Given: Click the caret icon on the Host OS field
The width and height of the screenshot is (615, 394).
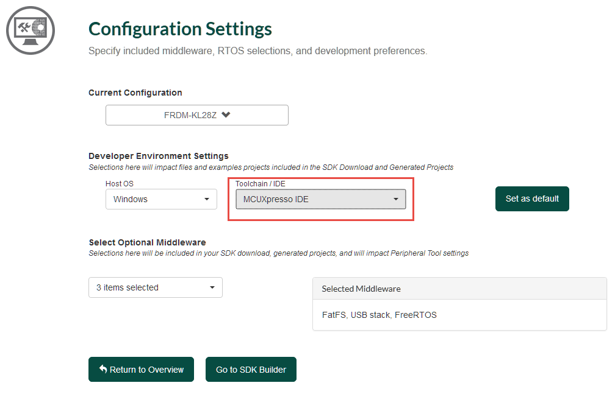Looking at the screenshot, I should (208, 199).
